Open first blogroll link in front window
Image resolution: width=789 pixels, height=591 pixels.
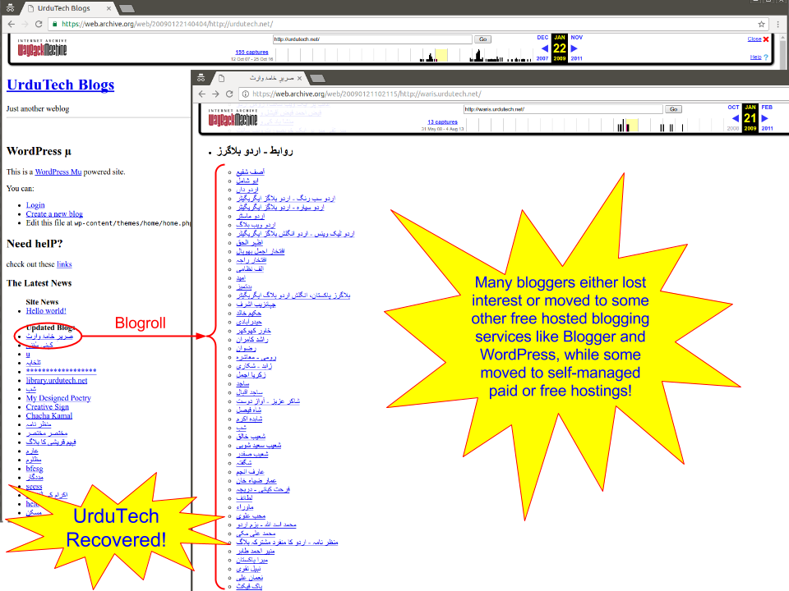click(x=250, y=172)
